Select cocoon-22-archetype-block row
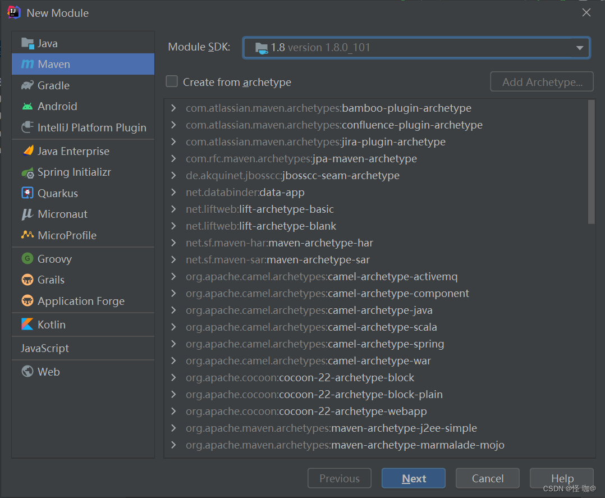Image resolution: width=605 pixels, height=498 pixels. coord(379,377)
